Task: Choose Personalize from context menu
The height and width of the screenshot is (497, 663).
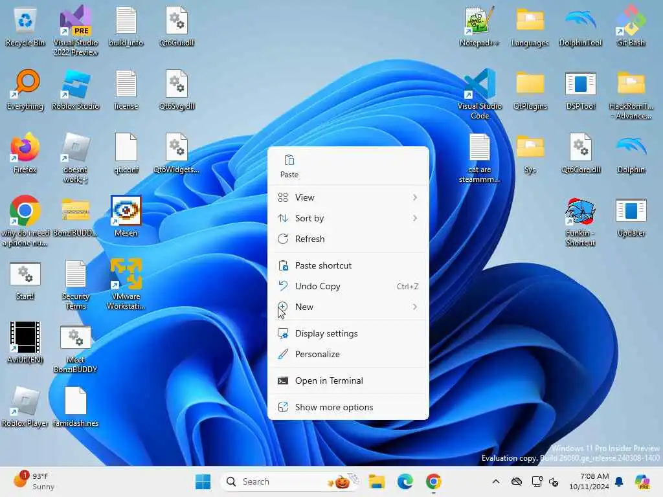Action: (348, 354)
